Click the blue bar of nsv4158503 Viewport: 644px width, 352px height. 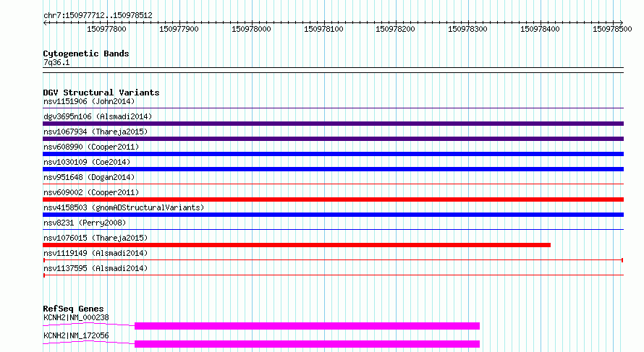pyautogui.click(x=333, y=215)
